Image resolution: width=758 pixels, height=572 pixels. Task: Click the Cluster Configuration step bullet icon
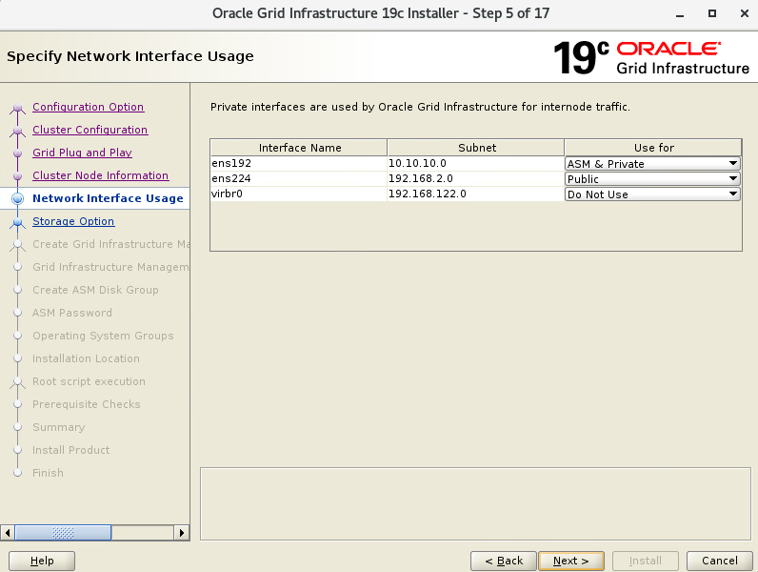[x=17, y=131]
